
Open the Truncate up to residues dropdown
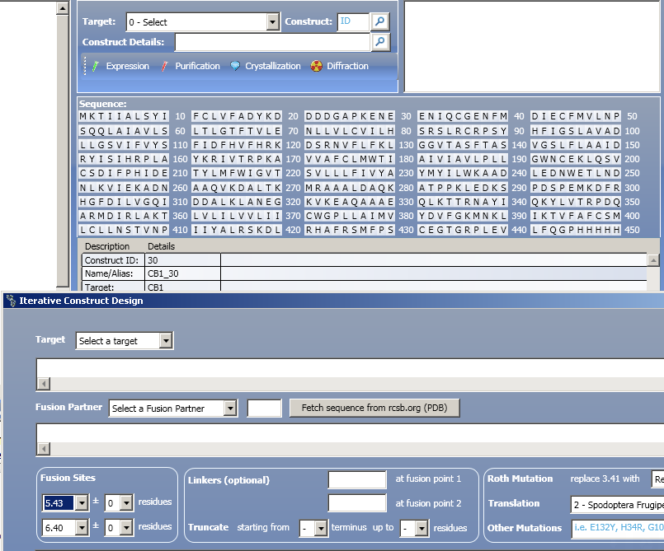(x=414, y=528)
